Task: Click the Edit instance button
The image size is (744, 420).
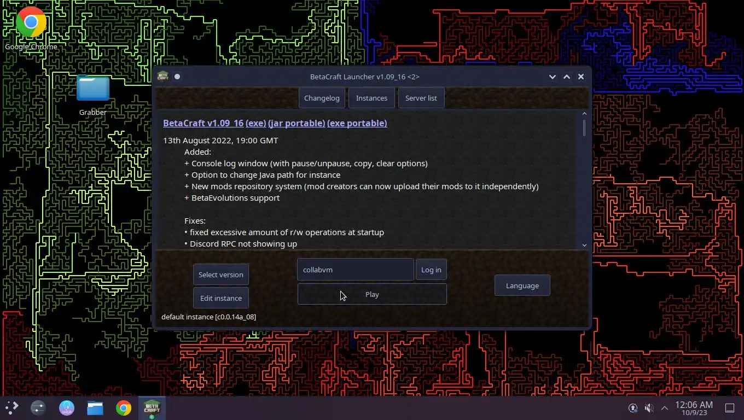Action: (220, 298)
